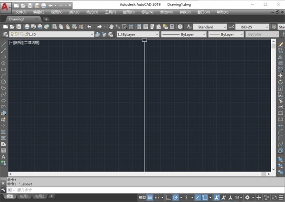Expand the Standard text style dropdown
Image resolution: width=285 pixels, height=202 pixels.
pos(209,27)
